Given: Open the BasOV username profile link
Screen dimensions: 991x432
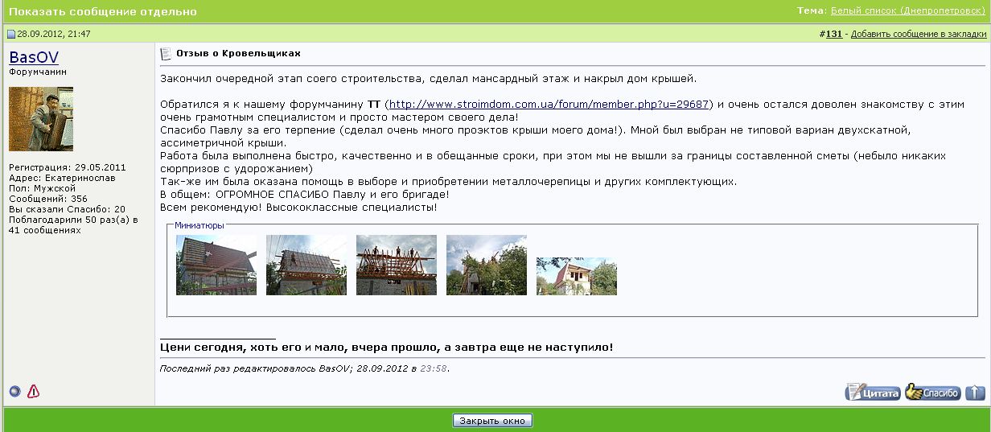Looking at the screenshot, I should (34, 57).
